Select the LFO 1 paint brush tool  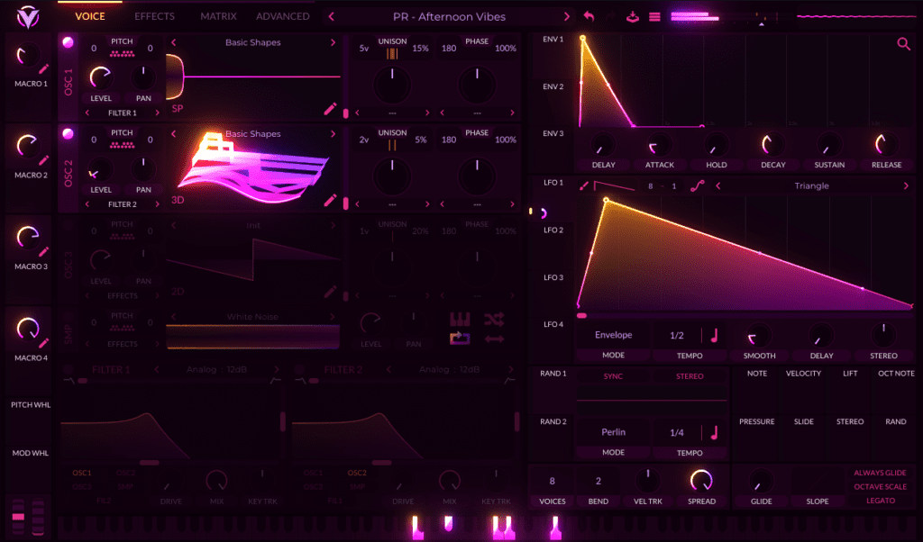[584, 186]
